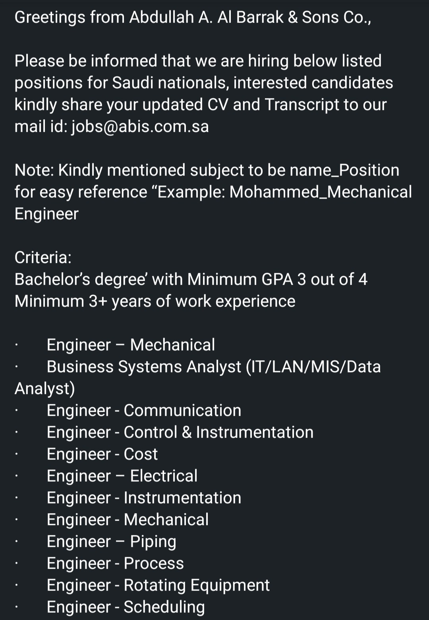Viewport: 429px width, 620px height.
Task: Click the Business Systems Analyst position
Action: (x=214, y=367)
